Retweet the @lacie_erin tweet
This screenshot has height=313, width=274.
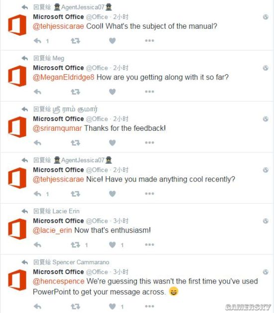tap(75, 245)
